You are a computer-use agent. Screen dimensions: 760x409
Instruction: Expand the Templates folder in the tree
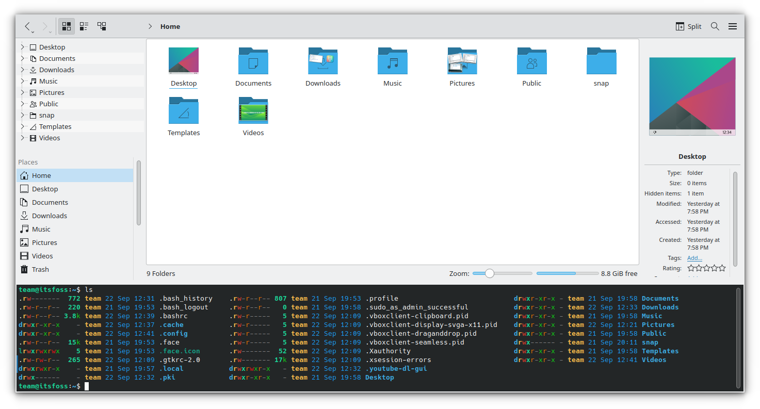pos(22,126)
